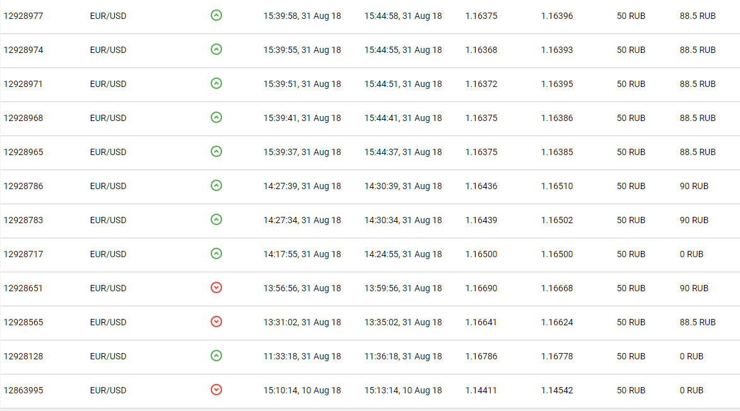Click the 90 RUB payout on row 12928651

[x=694, y=289]
